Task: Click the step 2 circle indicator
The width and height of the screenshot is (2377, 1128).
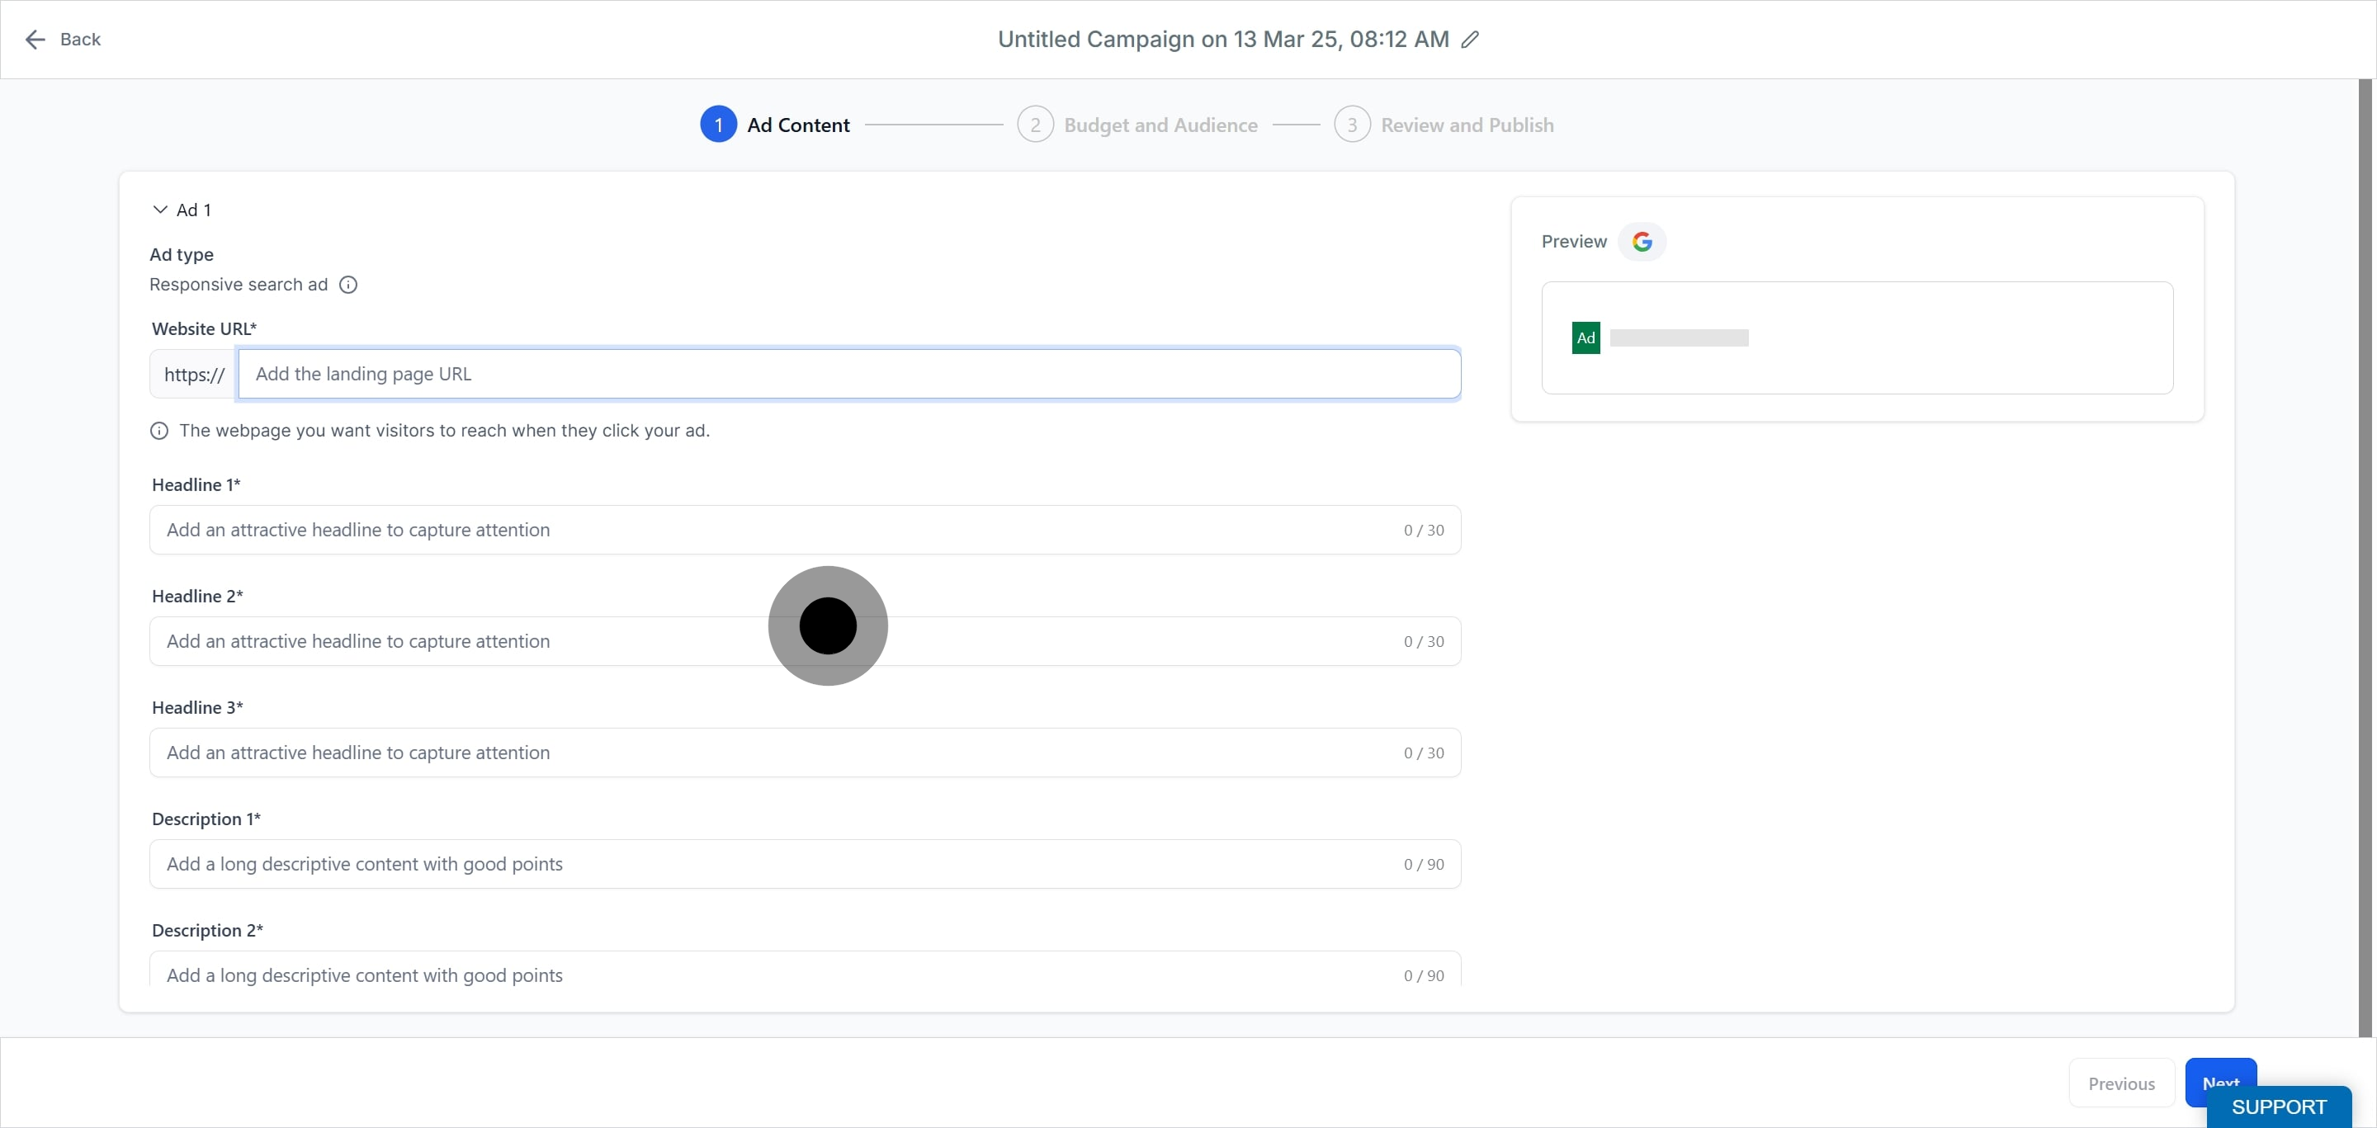Action: coord(1035,125)
